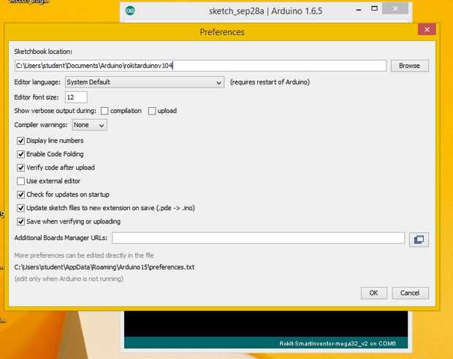This screenshot has height=359, width=453.
Task: Close the Arduino window behind the dialog
Action: point(395,9)
